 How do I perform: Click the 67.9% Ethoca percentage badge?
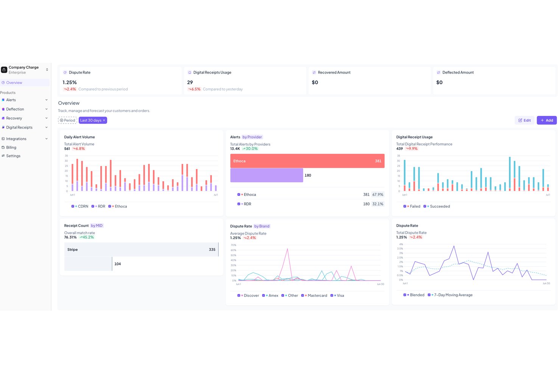click(x=378, y=195)
